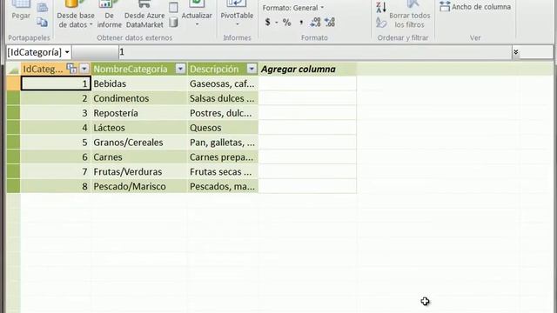Click De informe import button
The width and height of the screenshot is (557, 313).
point(110,15)
